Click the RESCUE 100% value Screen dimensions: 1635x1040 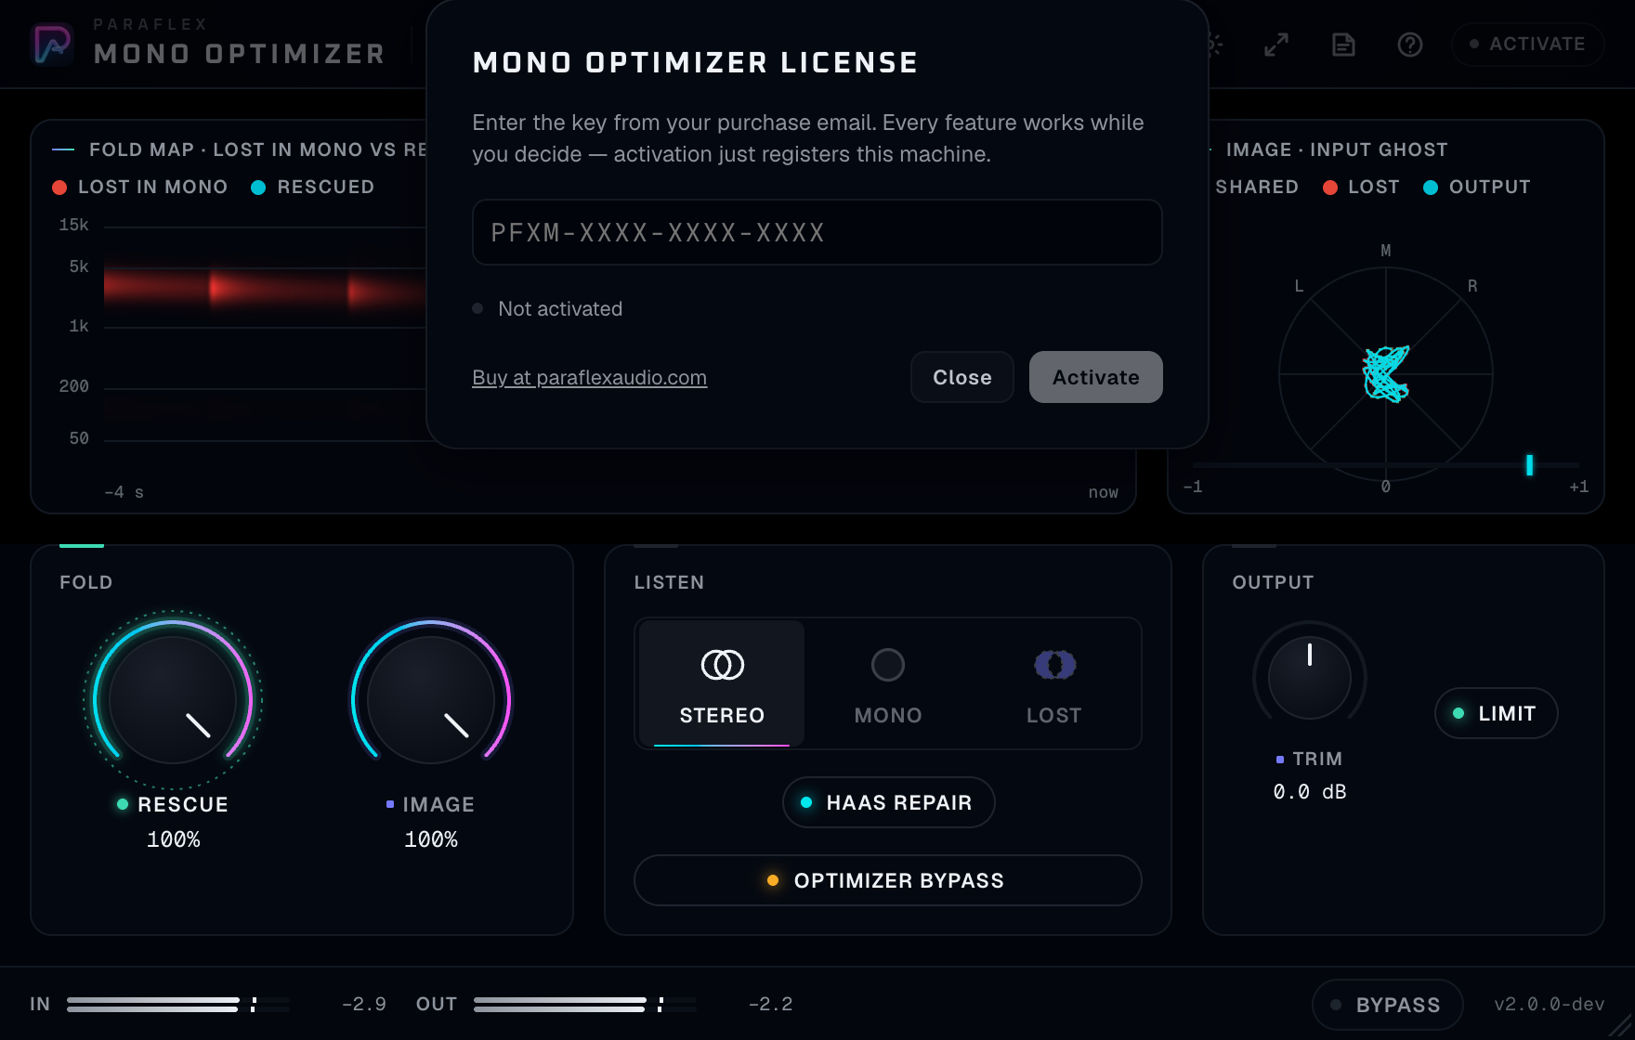pos(174,839)
